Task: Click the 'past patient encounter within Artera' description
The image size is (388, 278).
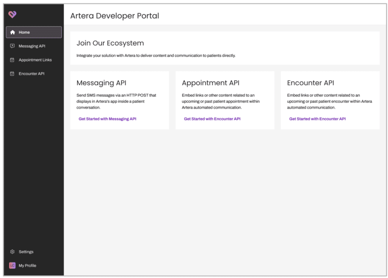Action: (330, 101)
